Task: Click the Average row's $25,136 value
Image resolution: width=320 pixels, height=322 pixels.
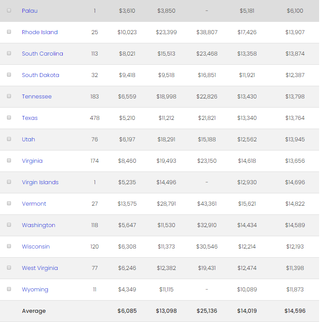Action: (206, 311)
